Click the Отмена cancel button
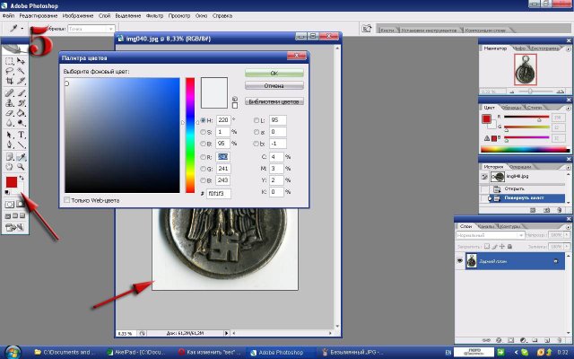The width and height of the screenshot is (574, 359). coord(274,86)
